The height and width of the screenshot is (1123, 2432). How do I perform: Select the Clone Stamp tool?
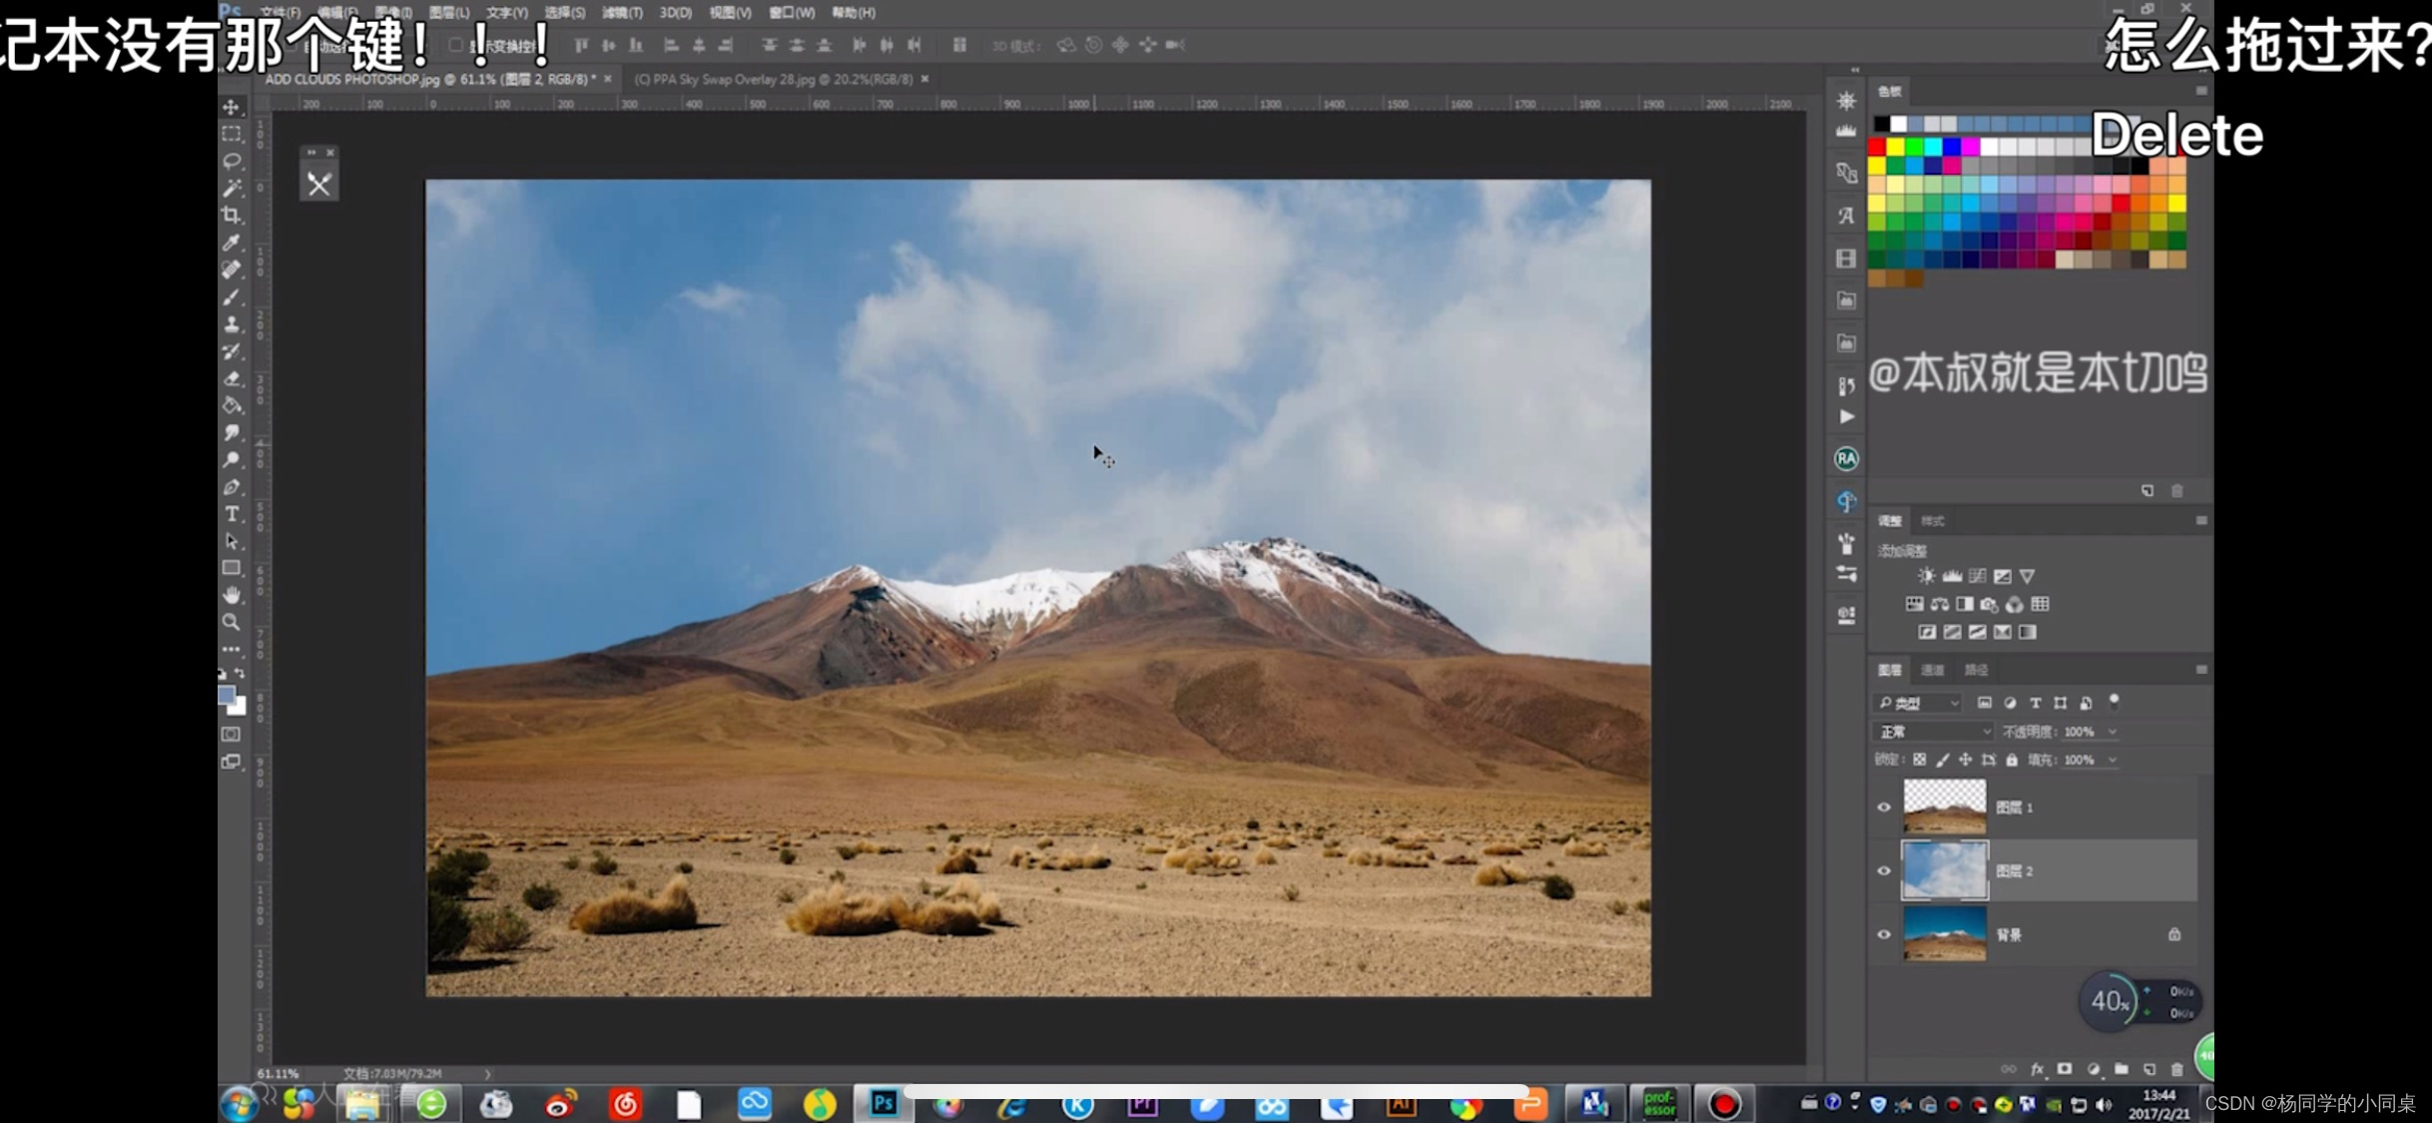click(x=232, y=323)
